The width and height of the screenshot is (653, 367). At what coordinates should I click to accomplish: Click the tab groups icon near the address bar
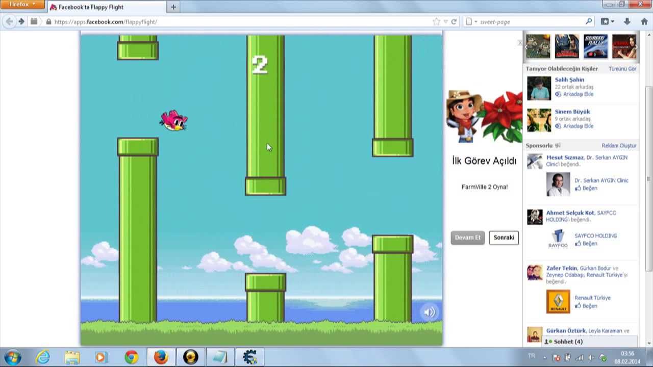pyautogui.click(x=34, y=21)
